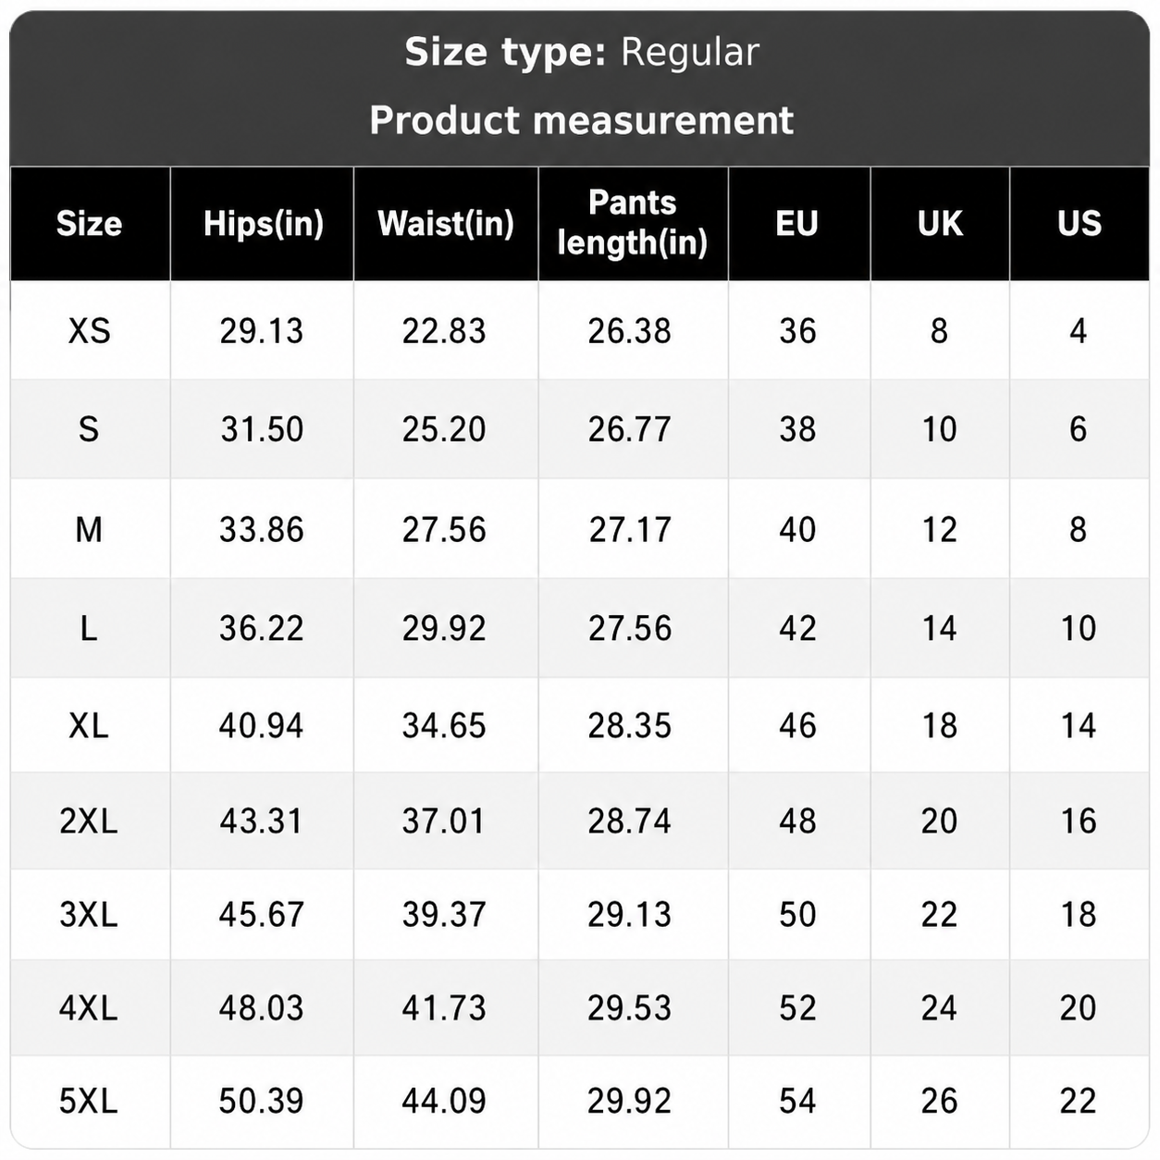This screenshot has height=1160, width=1160.
Task: Select the Pants length(in) header
Action: click(x=633, y=222)
